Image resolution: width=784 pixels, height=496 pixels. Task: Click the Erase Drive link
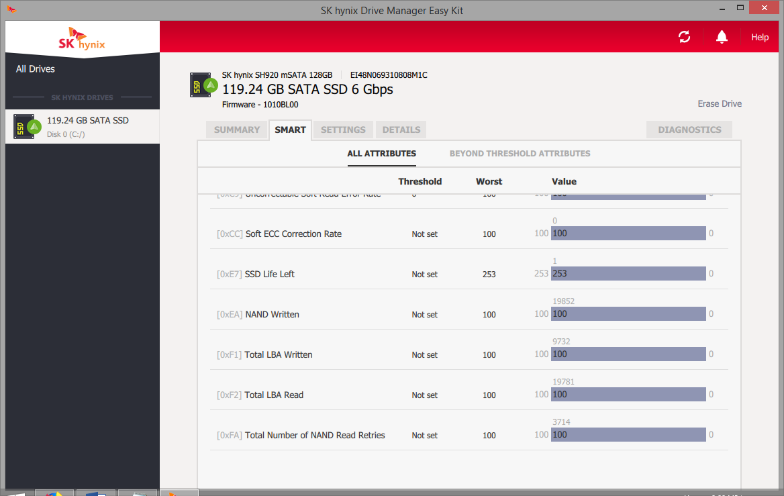coord(720,104)
